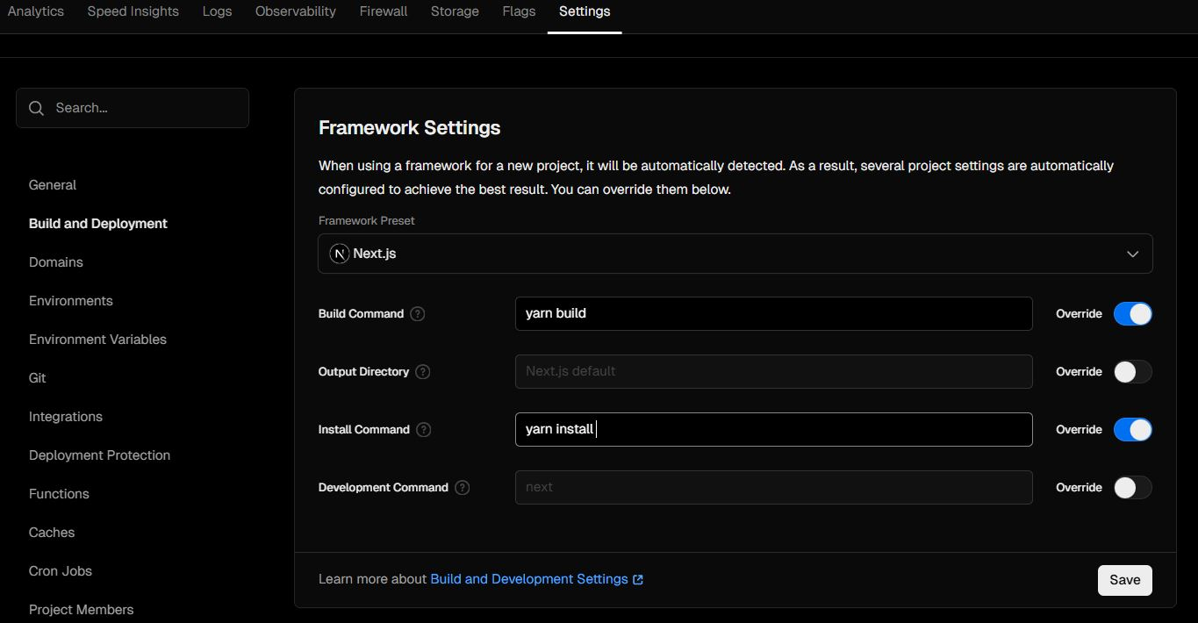The width and height of the screenshot is (1198, 623).
Task: Click the Install Command input field
Action: pos(773,430)
